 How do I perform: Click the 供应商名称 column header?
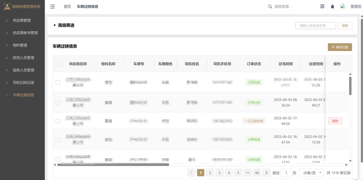tap(78, 64)
